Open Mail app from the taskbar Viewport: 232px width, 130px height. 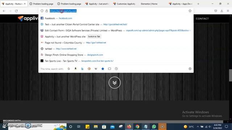[x=112, y=126]
